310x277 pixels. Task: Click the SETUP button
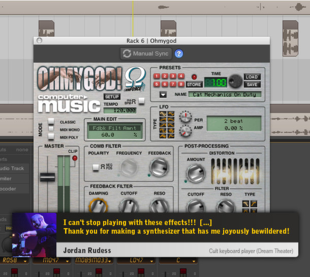coord(112,97)
